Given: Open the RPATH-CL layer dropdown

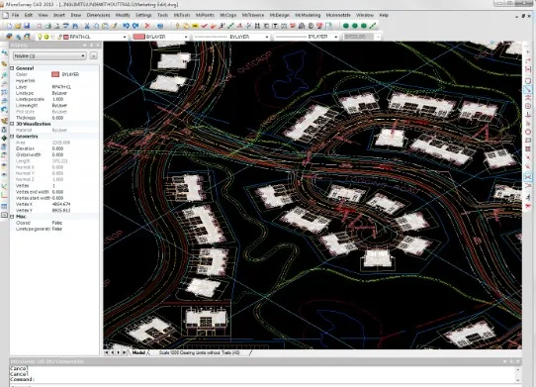Looking at the screenshot, I should click(x=95, y=37).
